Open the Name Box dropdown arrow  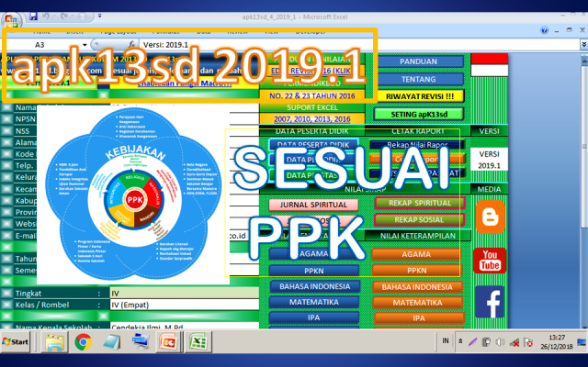(85, 45)
